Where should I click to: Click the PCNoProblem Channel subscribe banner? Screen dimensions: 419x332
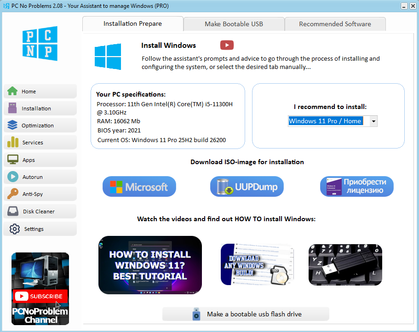40,288
